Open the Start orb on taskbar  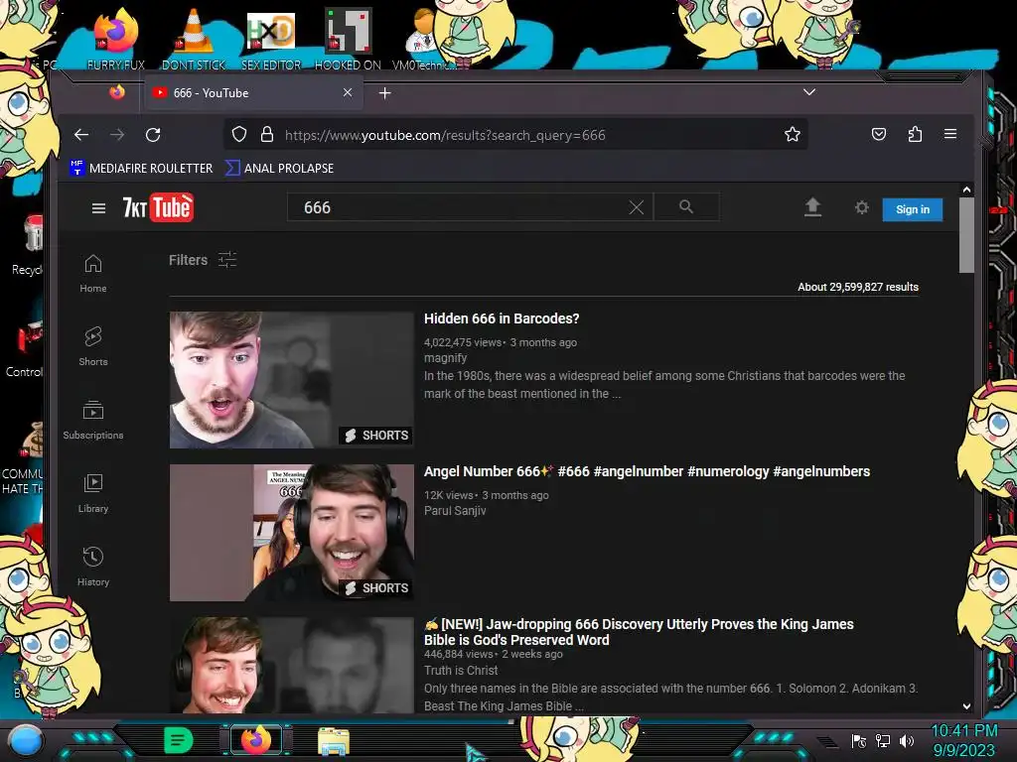(x=25, y=740)
